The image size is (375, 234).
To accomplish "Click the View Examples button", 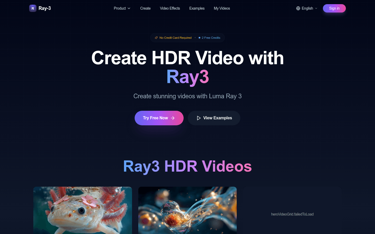I will coord(214,118).
